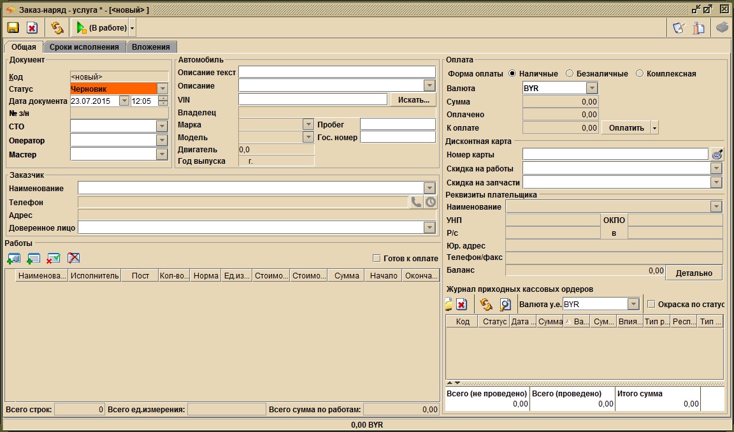The width and height of the screenshot is (734, 432).
Task: Click the "Номер карты" input field
Action: (x=615, y=154)
